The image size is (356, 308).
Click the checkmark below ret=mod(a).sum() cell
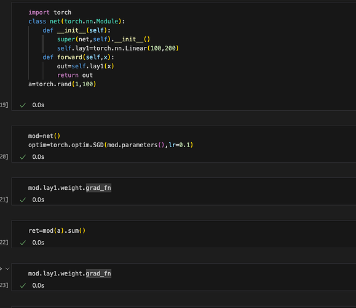pos(23,243)
